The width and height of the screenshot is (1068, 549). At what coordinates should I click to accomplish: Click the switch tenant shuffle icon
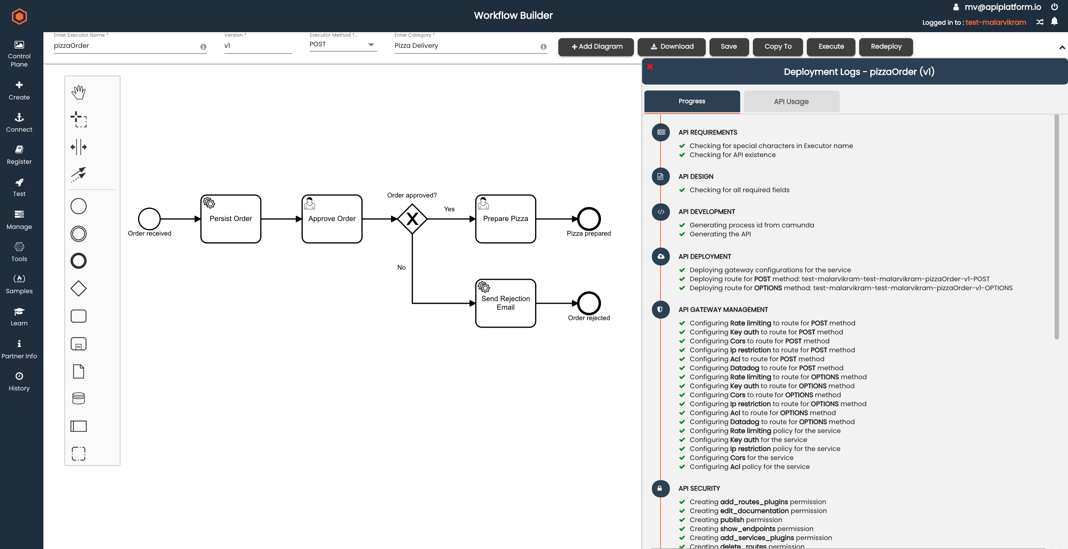(1040, 22)
